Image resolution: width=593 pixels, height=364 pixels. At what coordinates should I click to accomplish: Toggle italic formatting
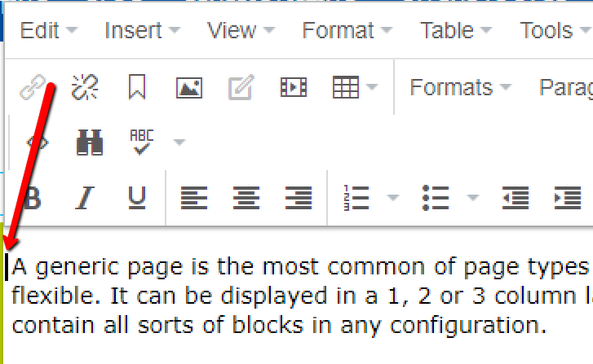pos(85,197)
